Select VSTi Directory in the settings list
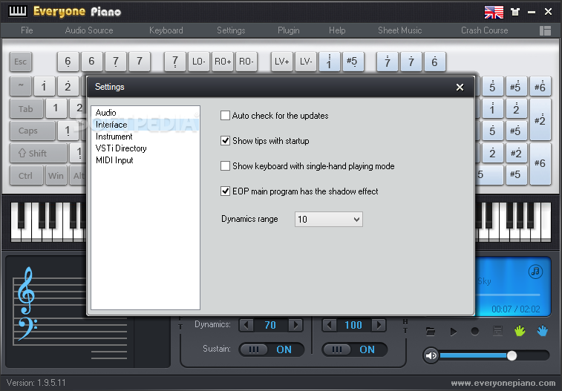Screen dimensions: 562x391 (x=146, y=148)
